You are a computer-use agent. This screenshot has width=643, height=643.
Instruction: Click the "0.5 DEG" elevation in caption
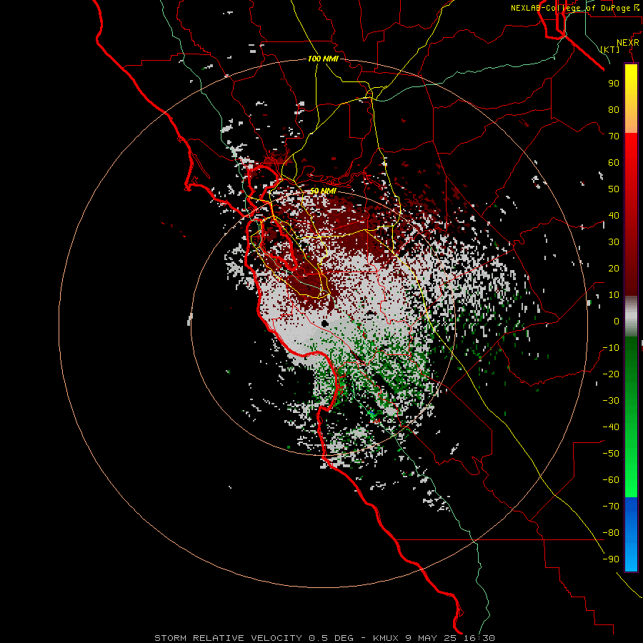click(x=331, y=638)
